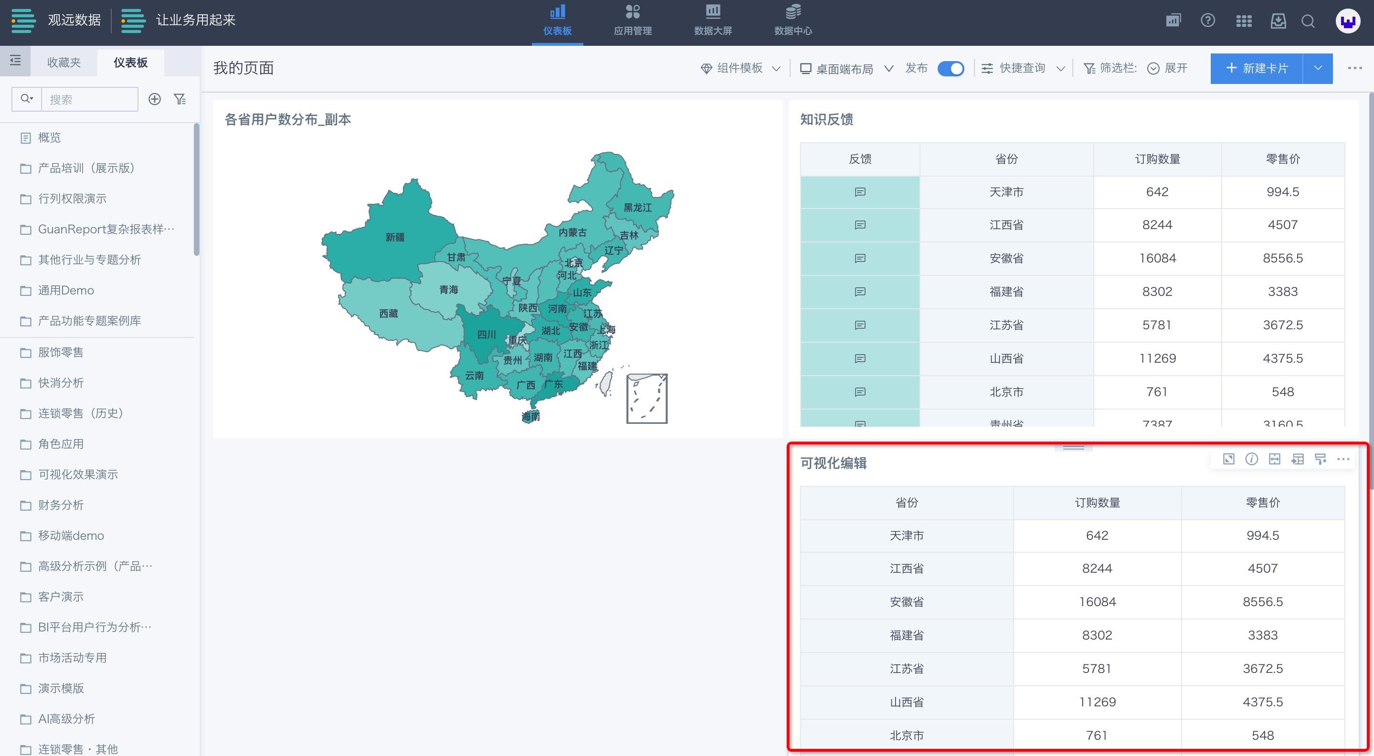Switch to 数据中心 in top navigation
This screenshot has width=1374, height=756.
[x=793, y=21]
